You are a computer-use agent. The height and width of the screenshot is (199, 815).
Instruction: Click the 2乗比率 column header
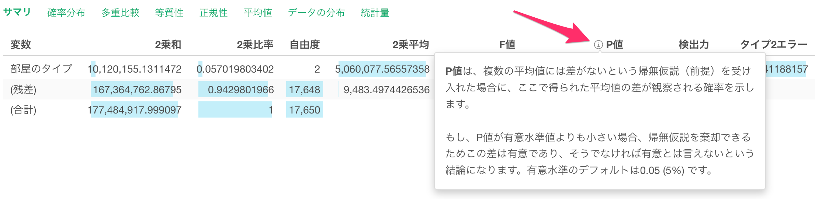(255, 45)
